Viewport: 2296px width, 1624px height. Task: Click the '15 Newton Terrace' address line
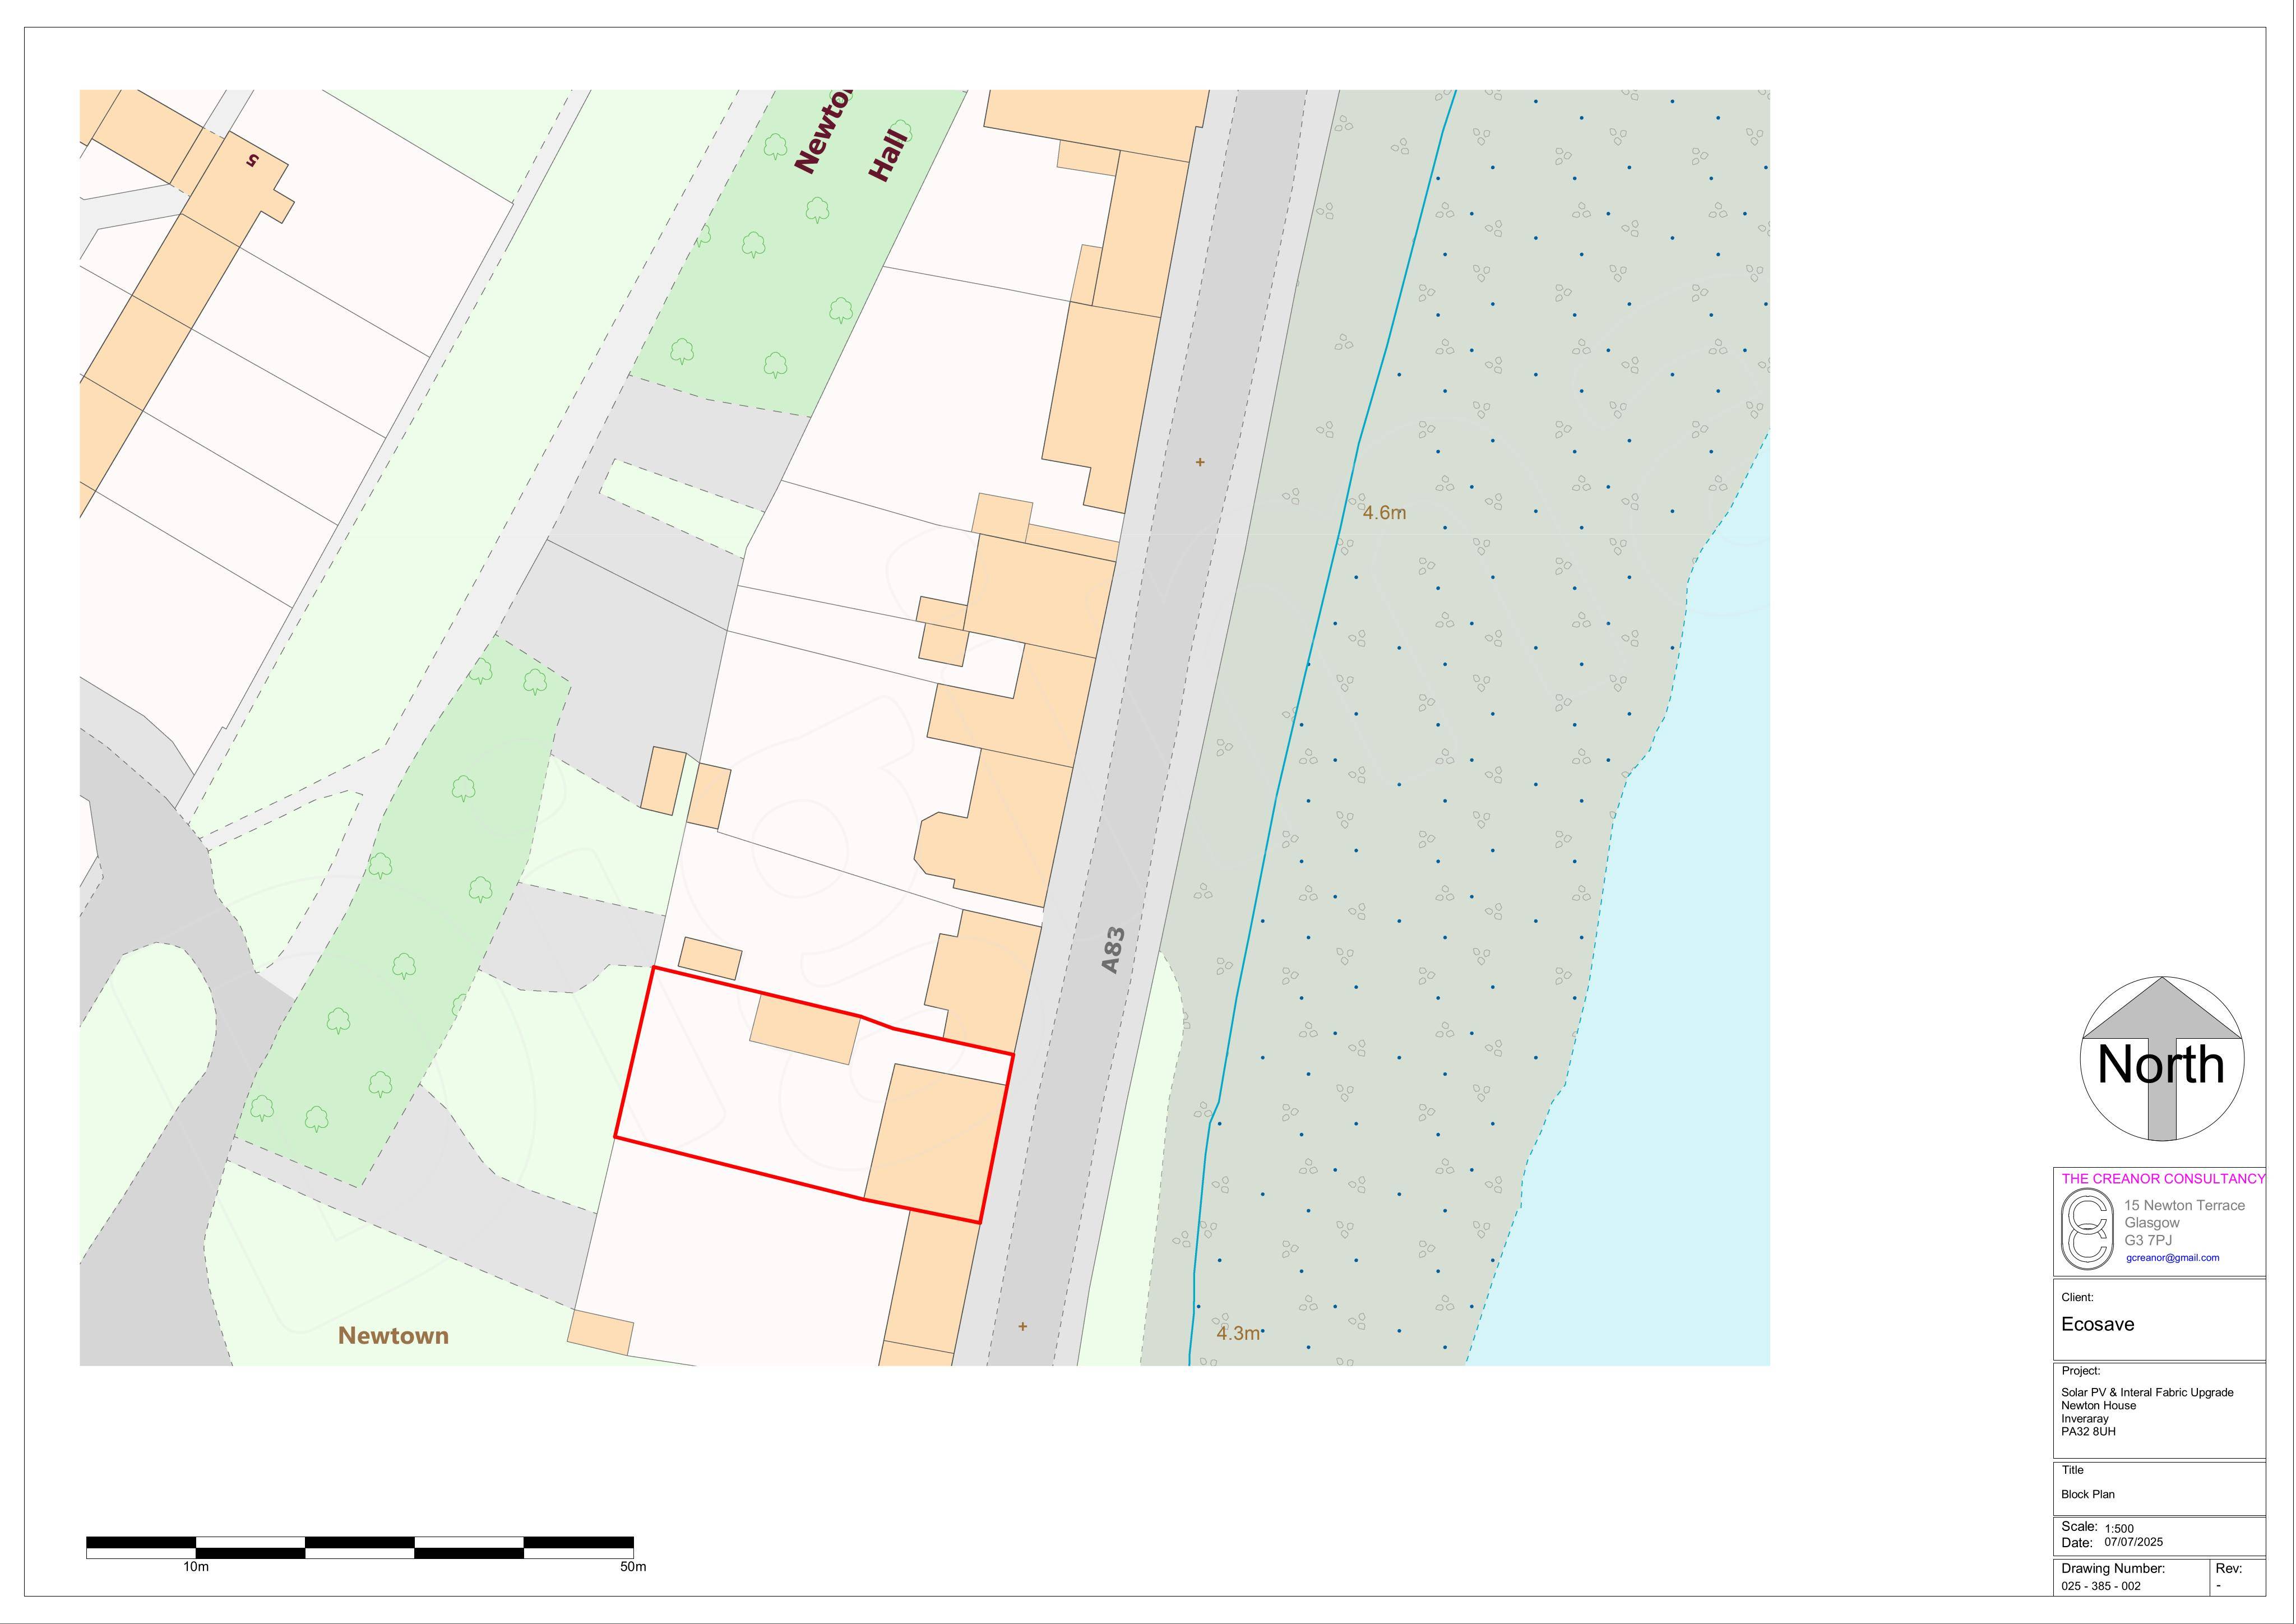click(2184, 1206)
